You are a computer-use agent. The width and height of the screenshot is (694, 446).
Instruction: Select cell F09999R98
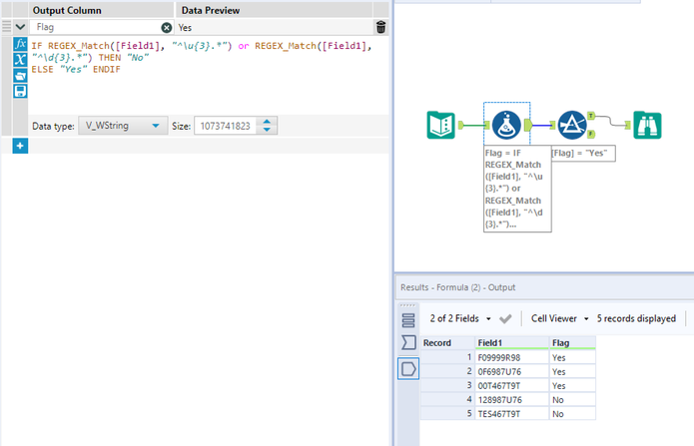[511, 357]
